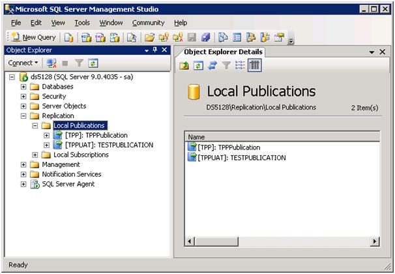Select [TPPUAT]: TESTPUBLICATION in Details list
The width and height of the screenshot is (395, 274).
(242, 158)
